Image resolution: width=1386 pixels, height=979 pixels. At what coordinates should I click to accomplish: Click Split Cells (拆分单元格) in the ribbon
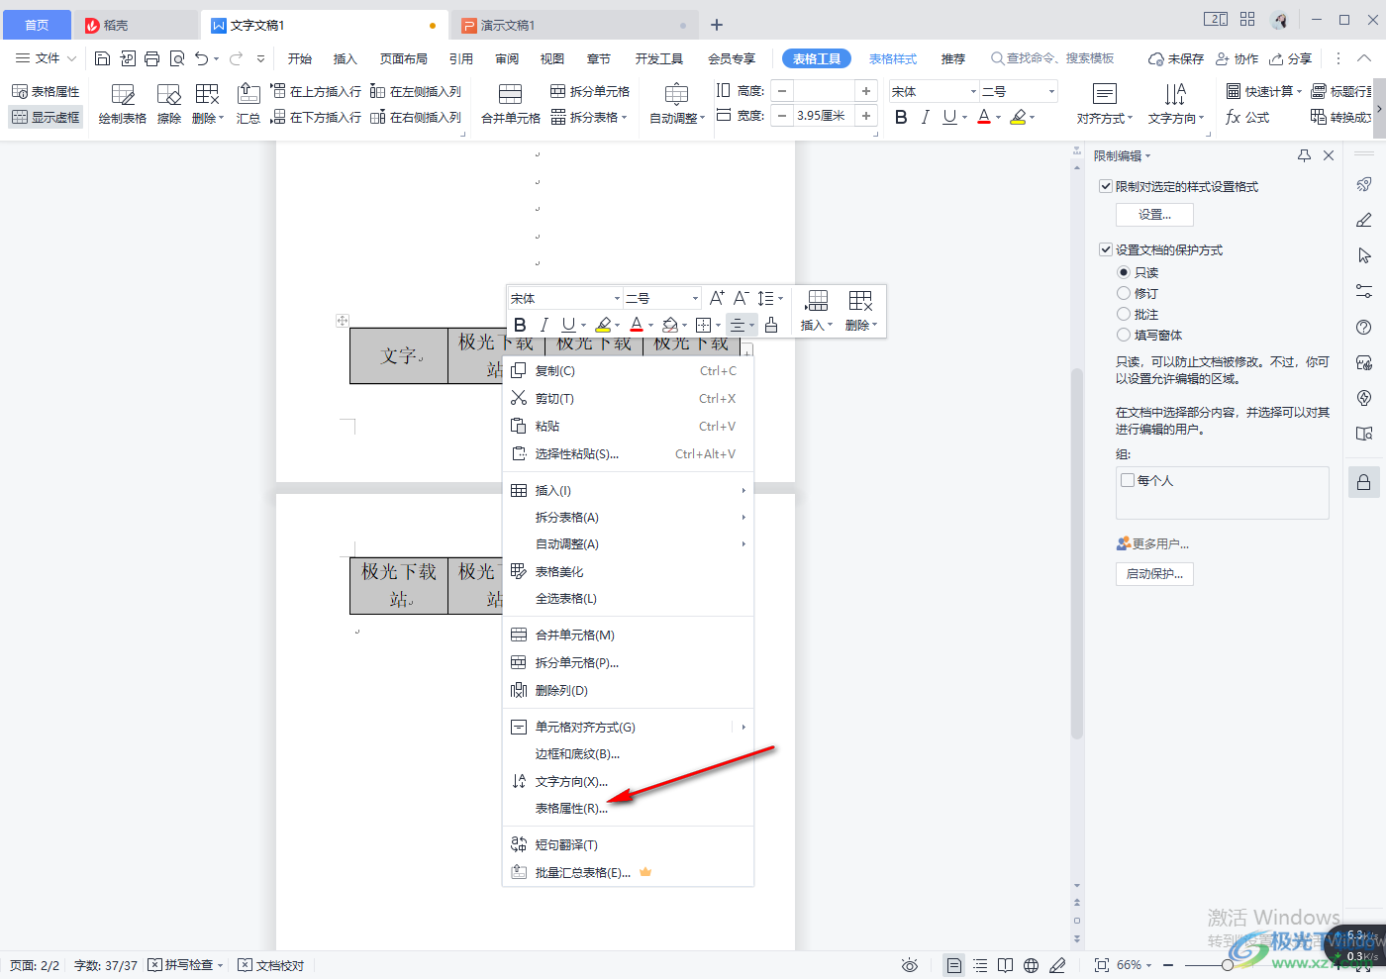[x=590, y=91]
